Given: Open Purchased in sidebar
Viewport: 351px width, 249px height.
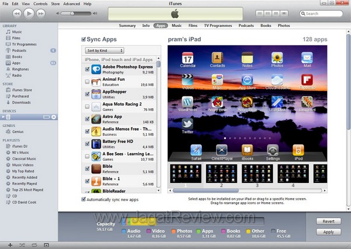Looking at the screenshot, I should (20, 96).
